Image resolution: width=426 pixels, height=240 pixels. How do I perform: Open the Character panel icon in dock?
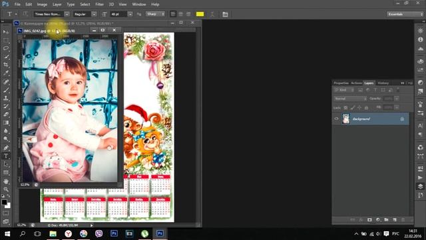[420, 126]
